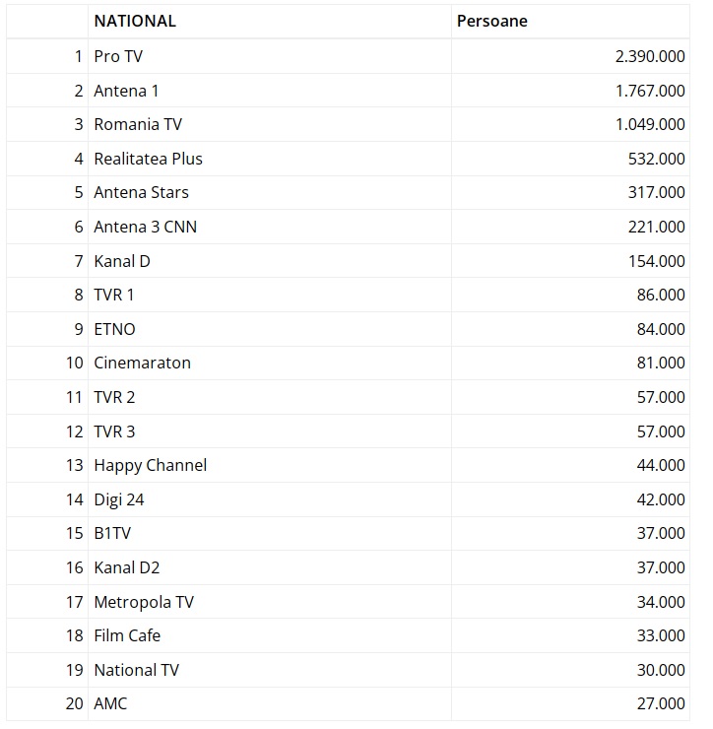Select the Pro TV channel cell
Screen dimensions: 713x729
118,56
